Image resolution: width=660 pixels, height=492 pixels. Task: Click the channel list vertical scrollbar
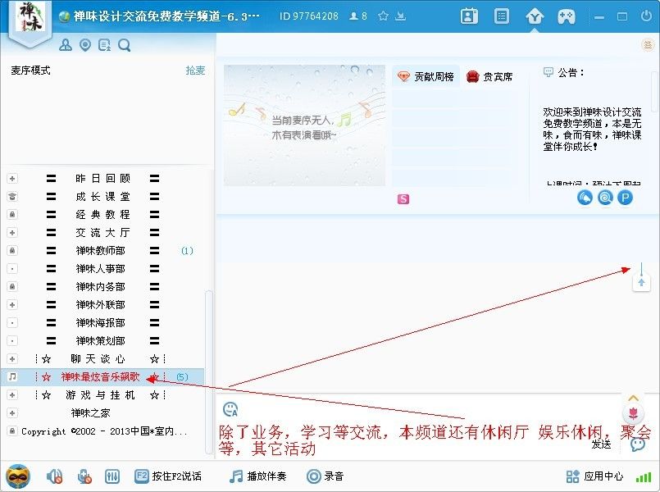[x=208, y=372]
